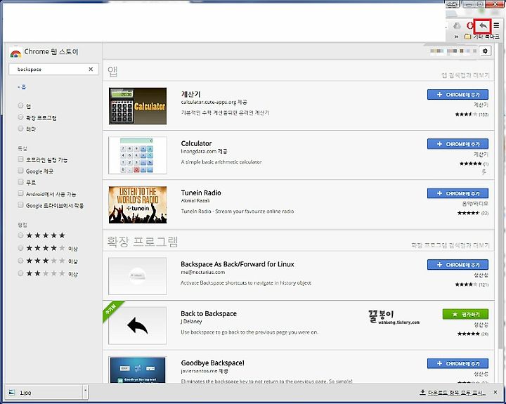Viewport: 506px width, 404px height.
Task: Open the web store settings gear
Action: 485,51
